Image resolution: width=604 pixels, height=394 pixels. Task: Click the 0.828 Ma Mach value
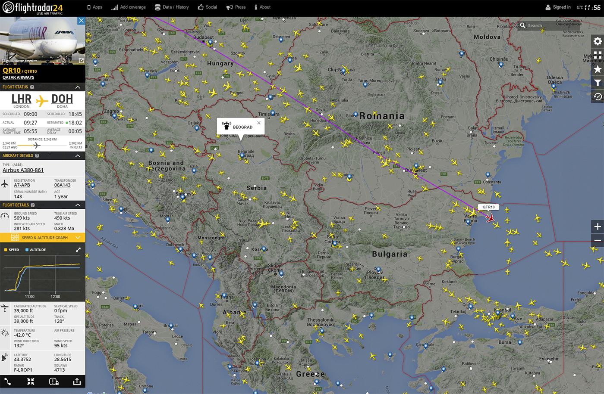64,229
